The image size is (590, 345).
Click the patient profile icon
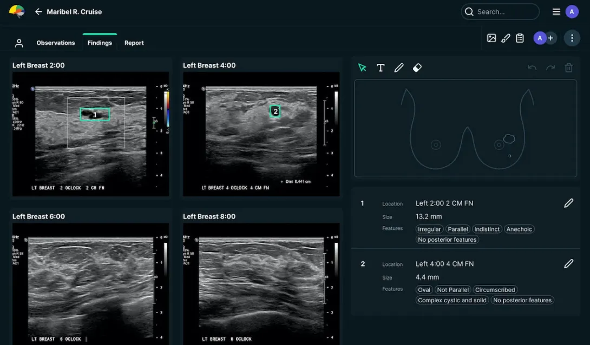[x=19, y=42]
